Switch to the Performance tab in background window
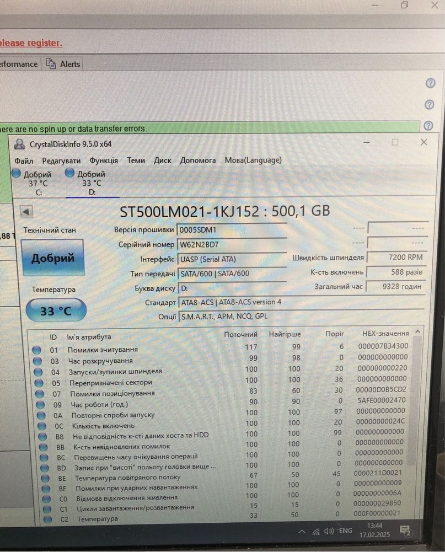This screenshot has width=445, height=552. point(19,64)
